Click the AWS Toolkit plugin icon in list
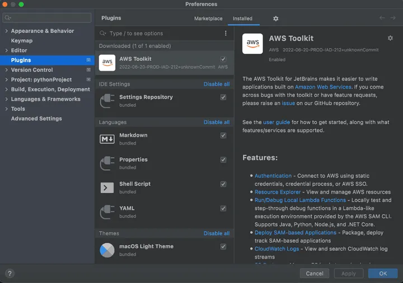 (x=107, y=63)
